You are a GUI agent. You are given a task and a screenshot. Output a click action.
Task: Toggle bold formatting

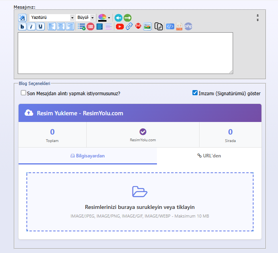coord(22,26)
